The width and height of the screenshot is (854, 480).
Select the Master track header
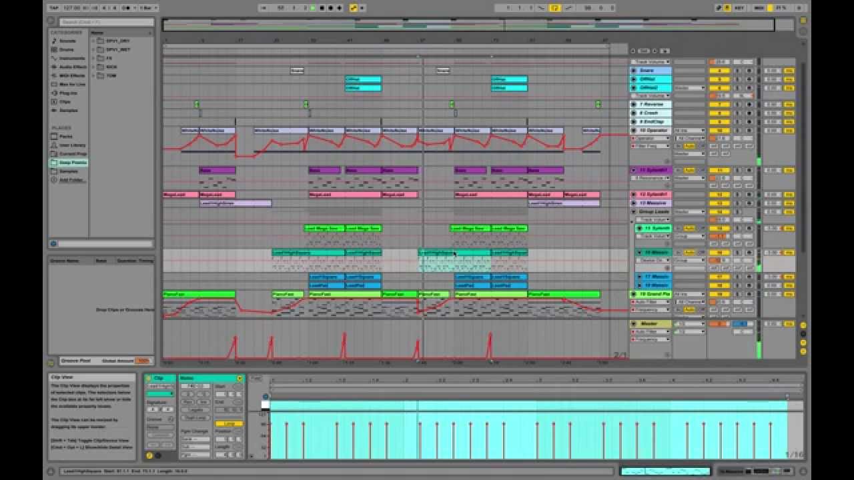click(651, 324)
